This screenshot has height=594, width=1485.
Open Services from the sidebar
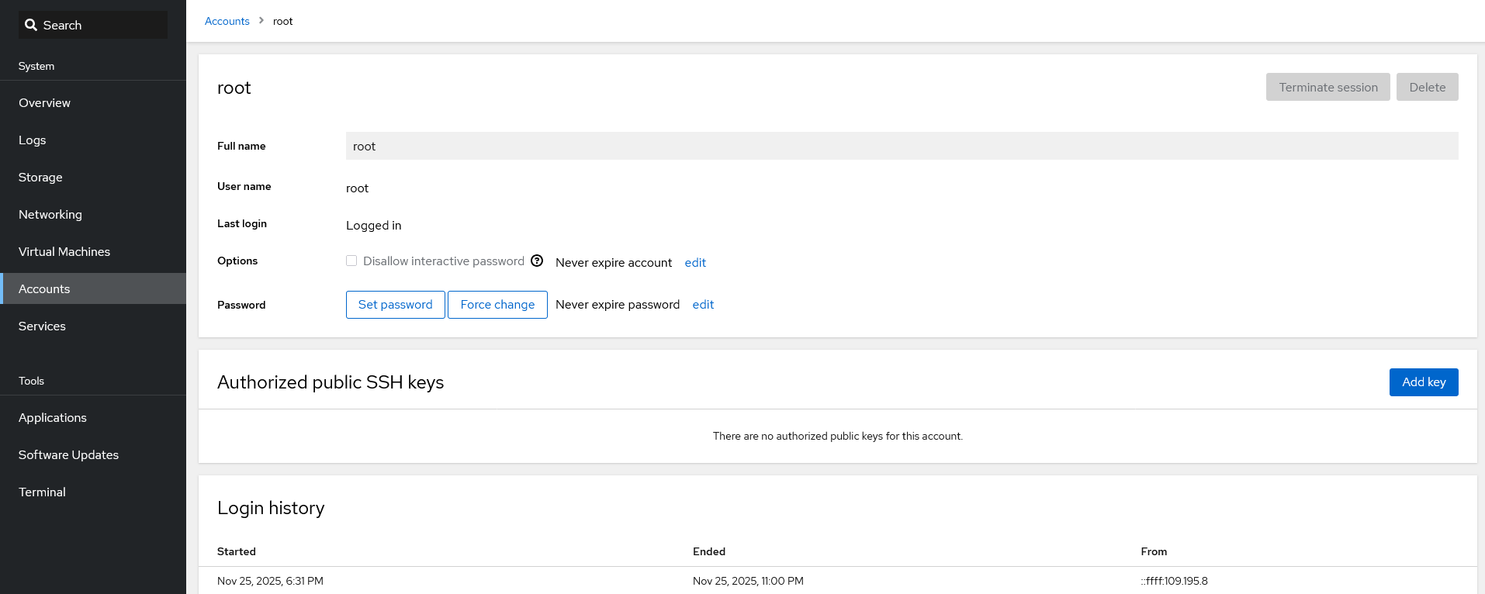(42, 326)
